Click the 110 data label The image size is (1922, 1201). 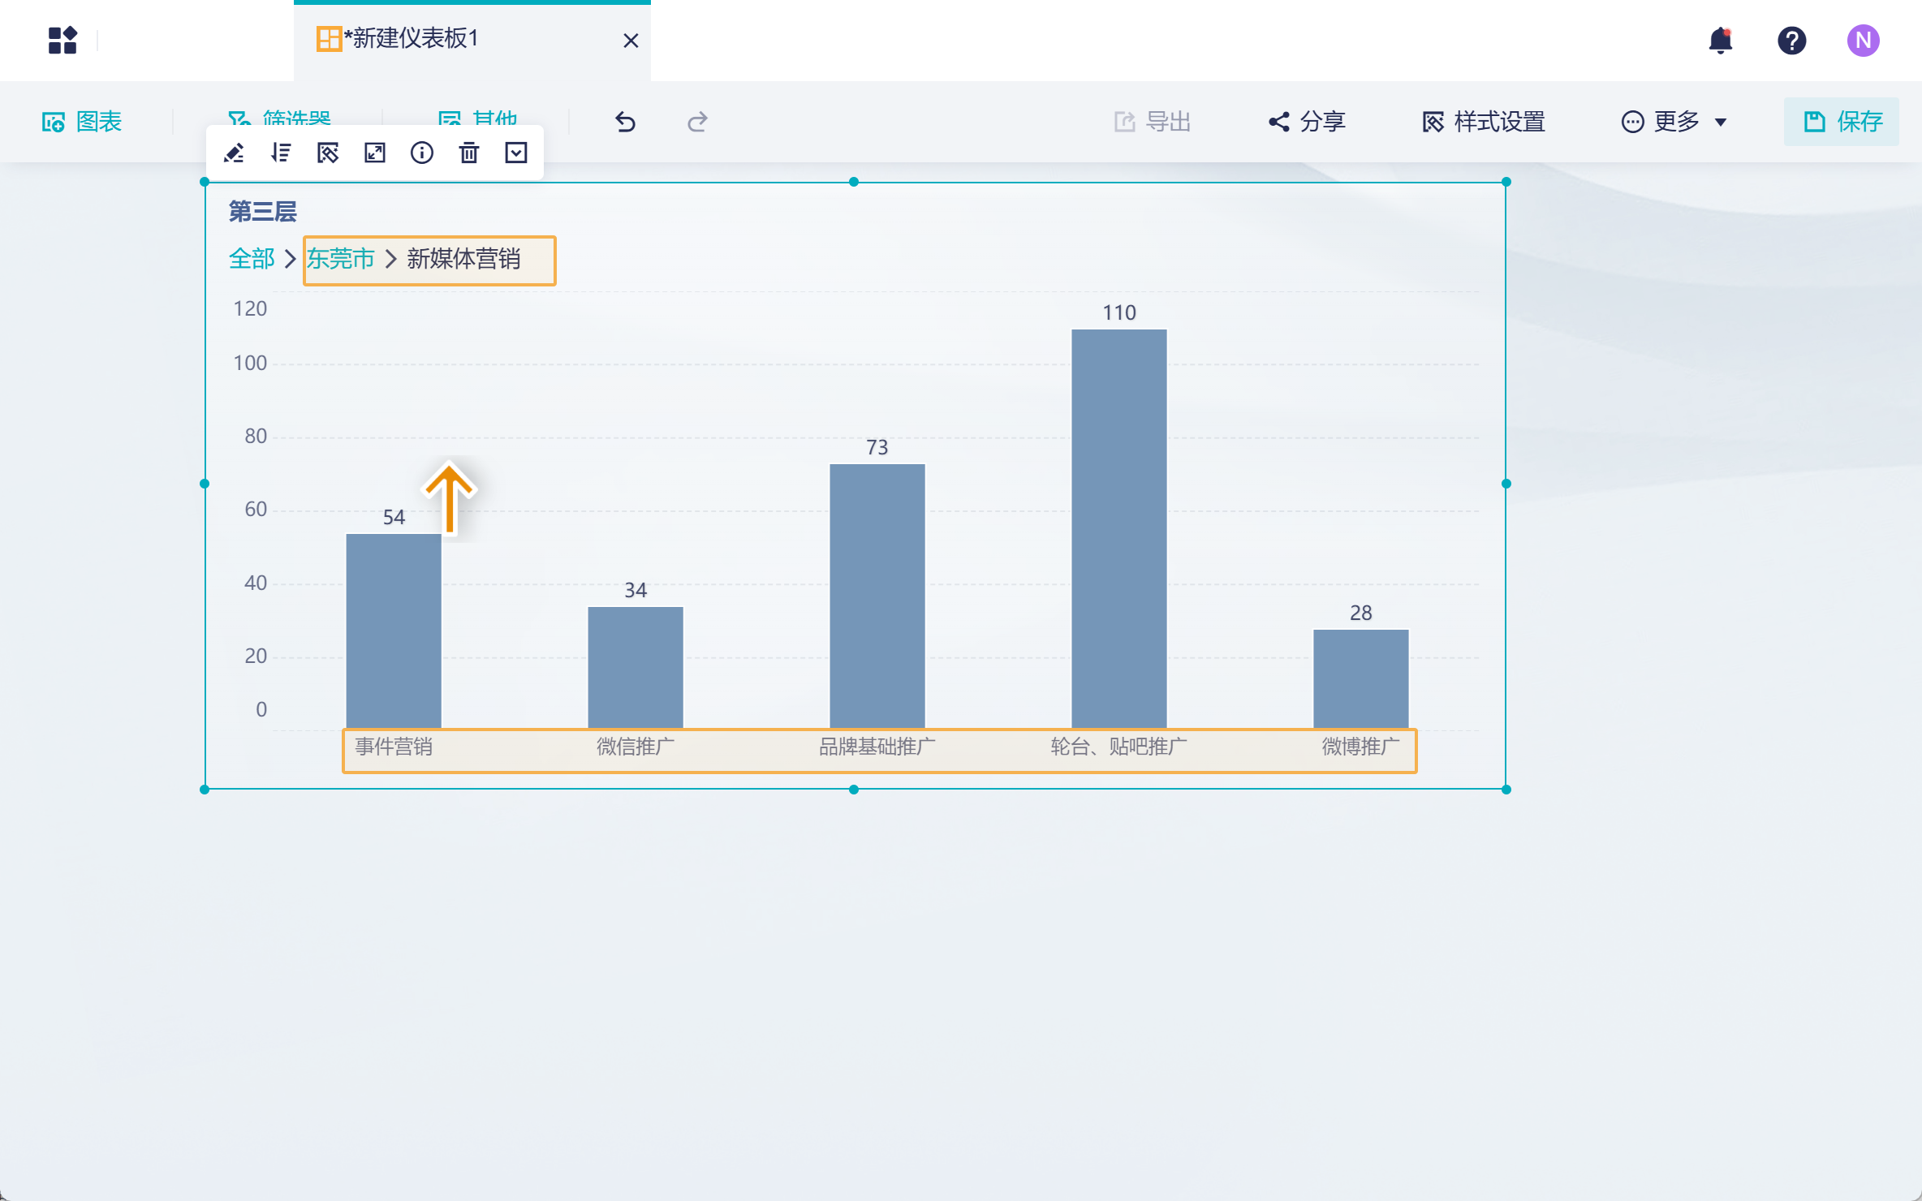(1119, 312)
